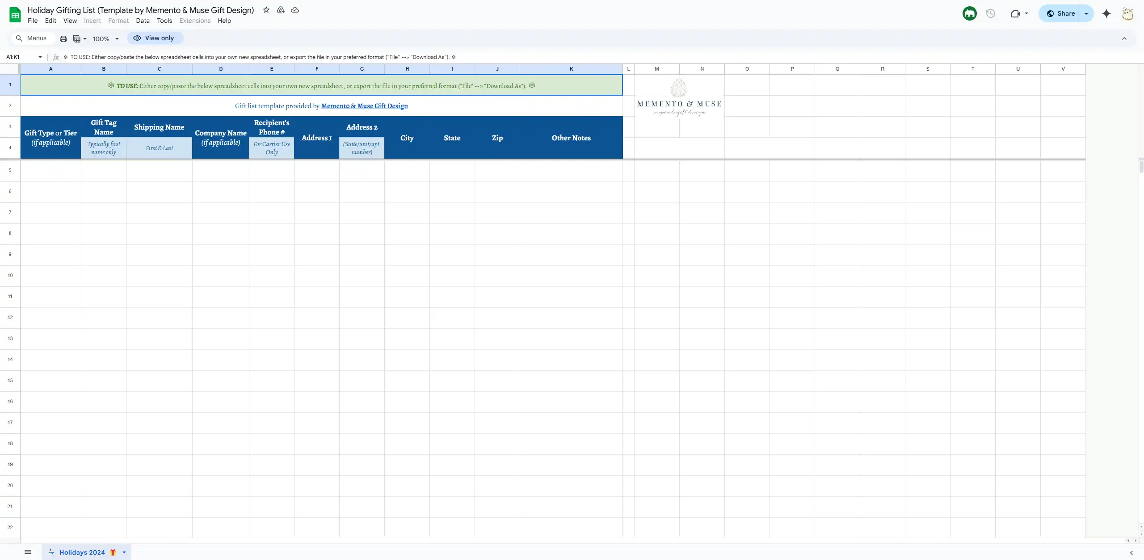
Task: Click the Google Meet camera icon
Action: tap(1015, 14)
